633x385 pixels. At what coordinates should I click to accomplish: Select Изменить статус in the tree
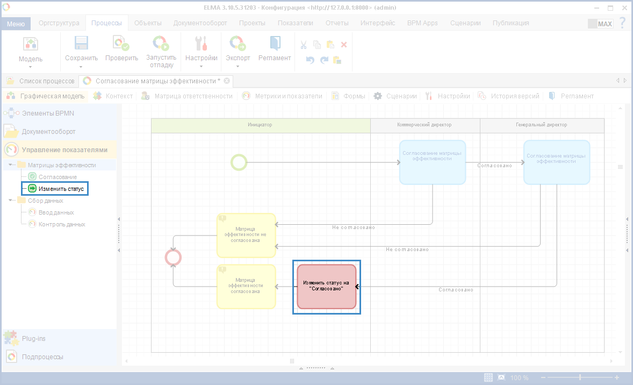(61, 189)
